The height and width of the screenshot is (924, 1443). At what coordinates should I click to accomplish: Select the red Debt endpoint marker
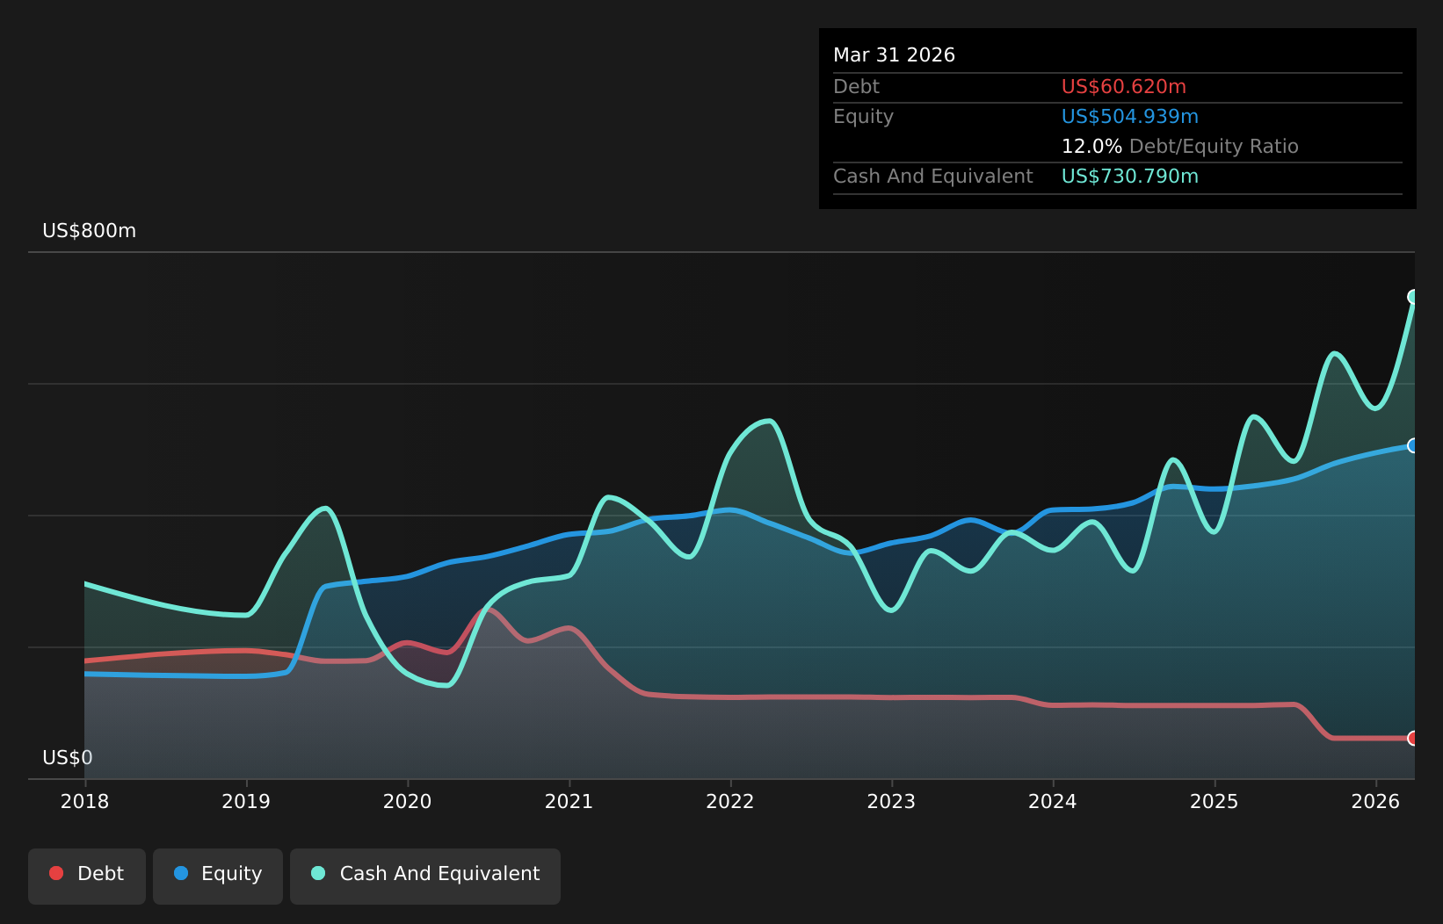pyautogui.click(x=1413, y=738)
